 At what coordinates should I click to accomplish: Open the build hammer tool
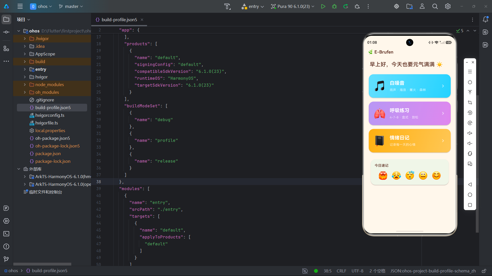coord(227,6)
